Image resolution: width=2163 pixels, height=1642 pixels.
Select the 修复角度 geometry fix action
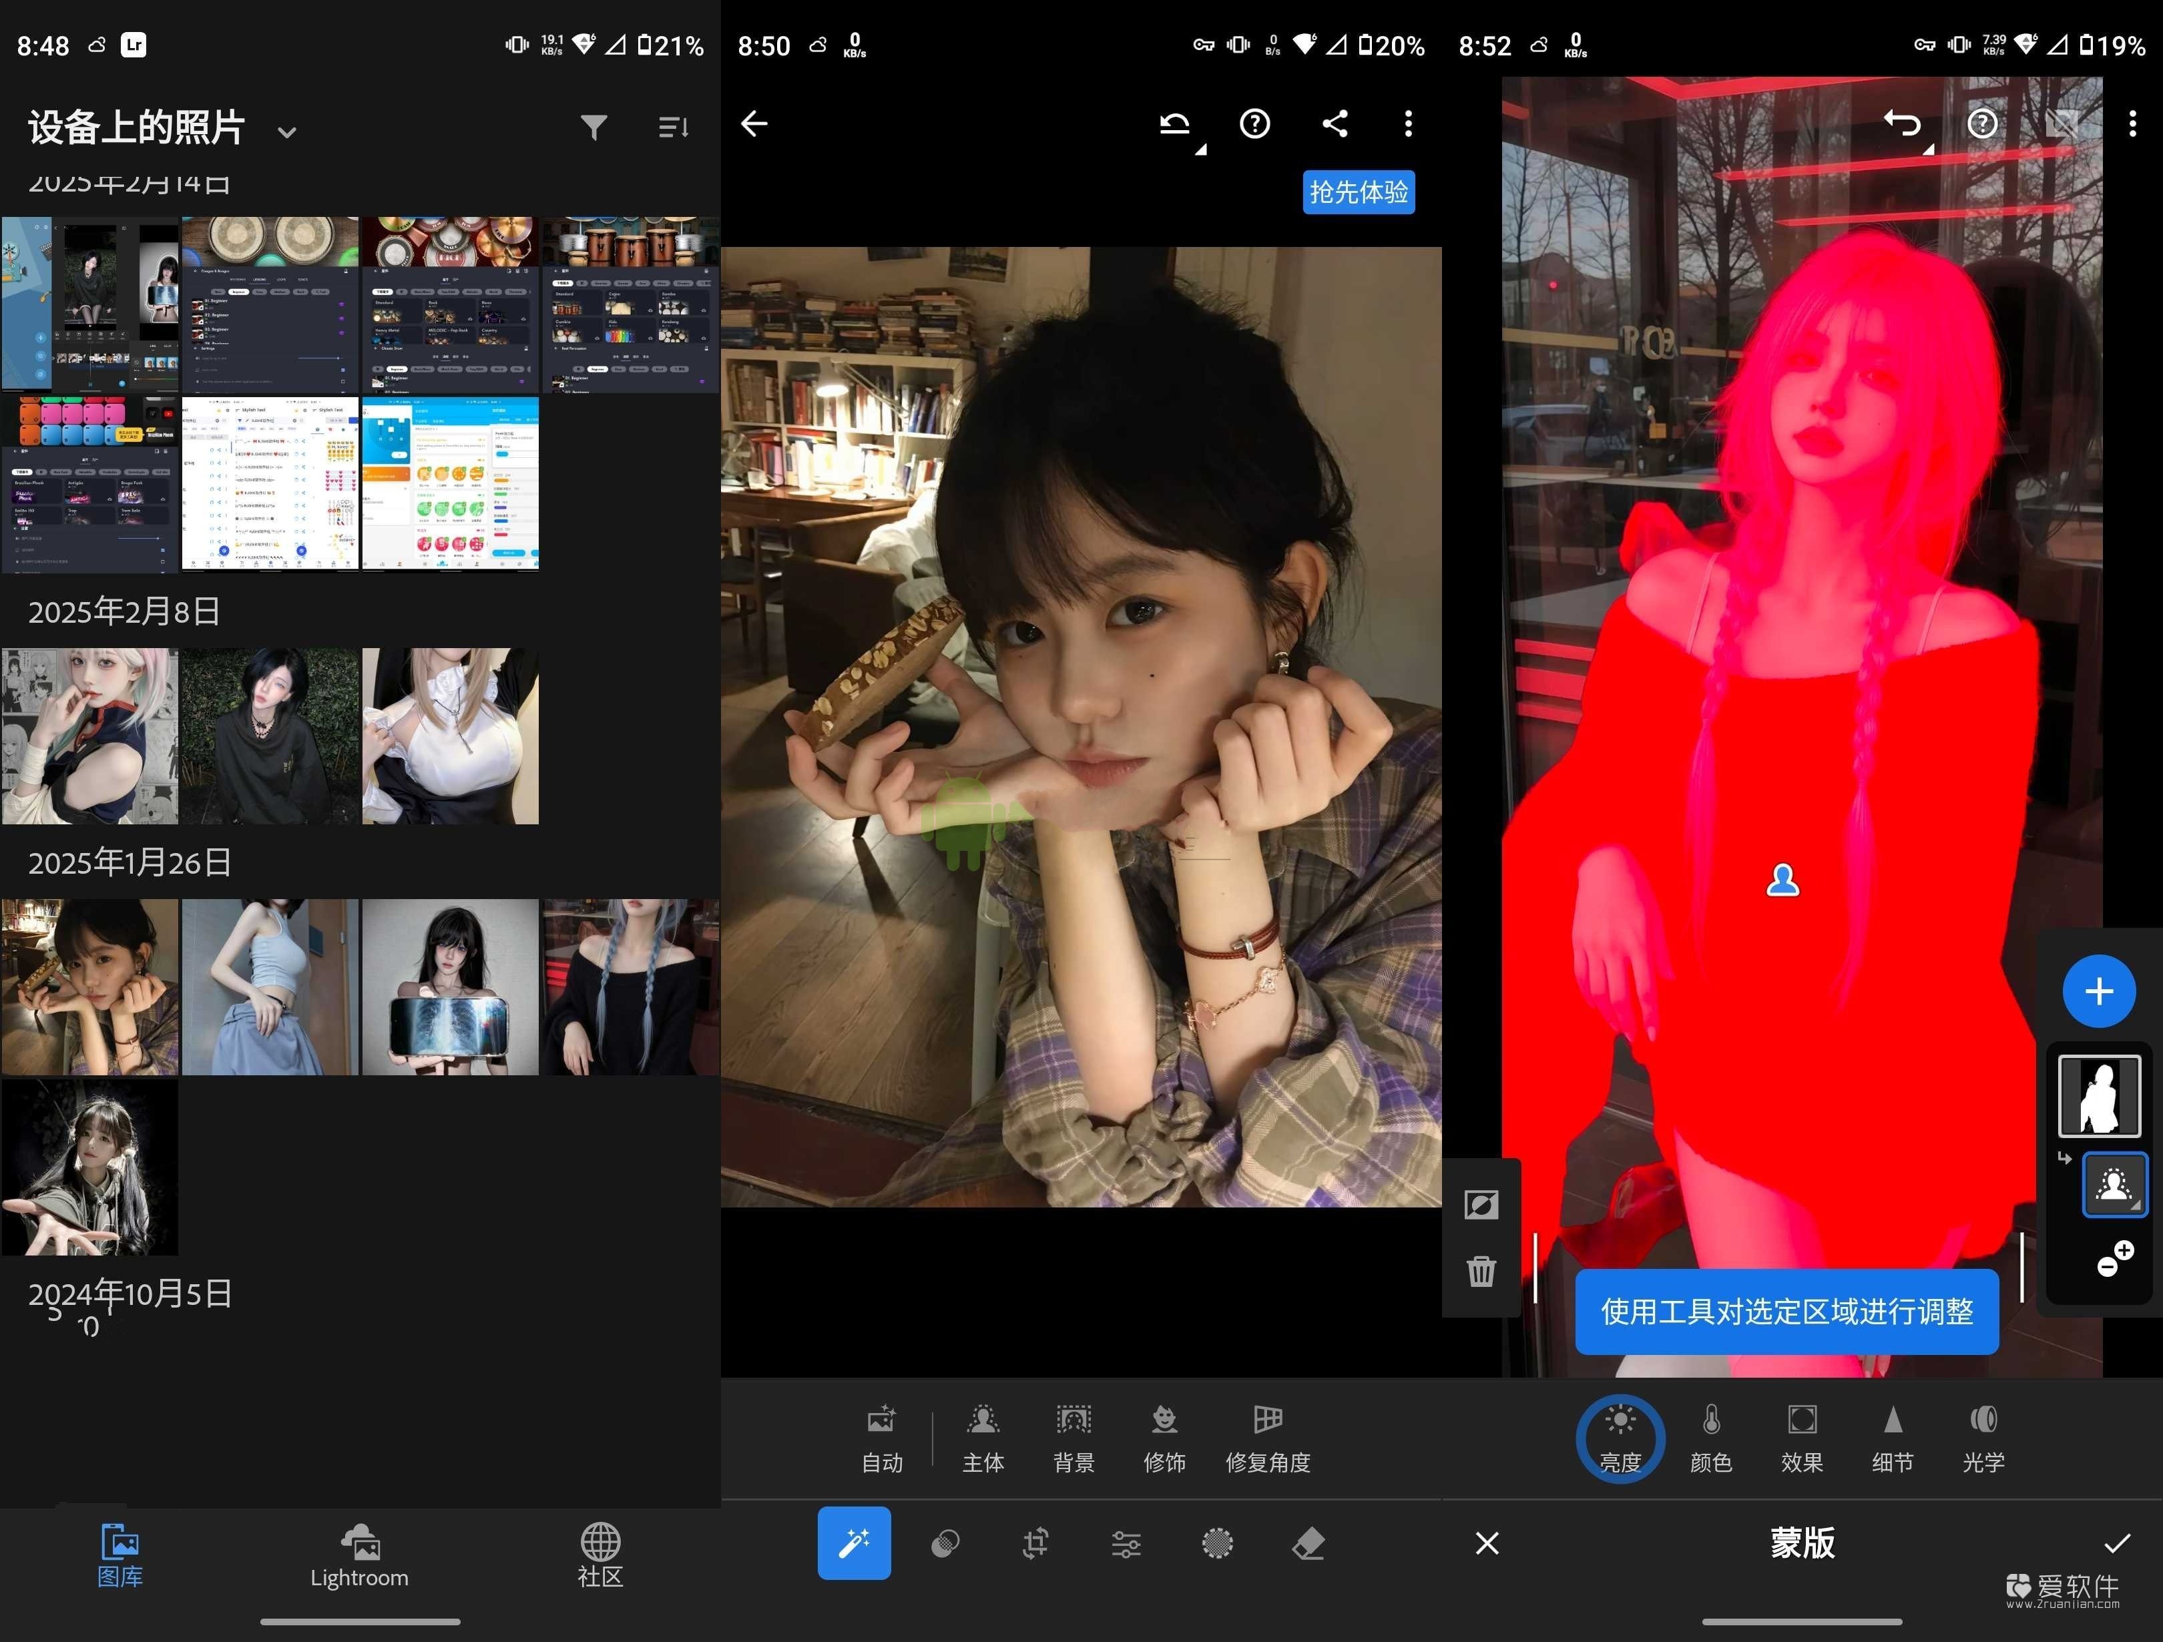coord(1268,1438)
